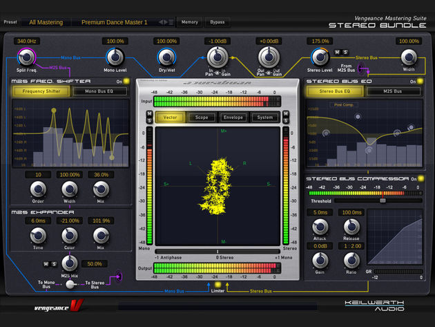Click the Out Pan/Gain knob

(x=269, y=57)
